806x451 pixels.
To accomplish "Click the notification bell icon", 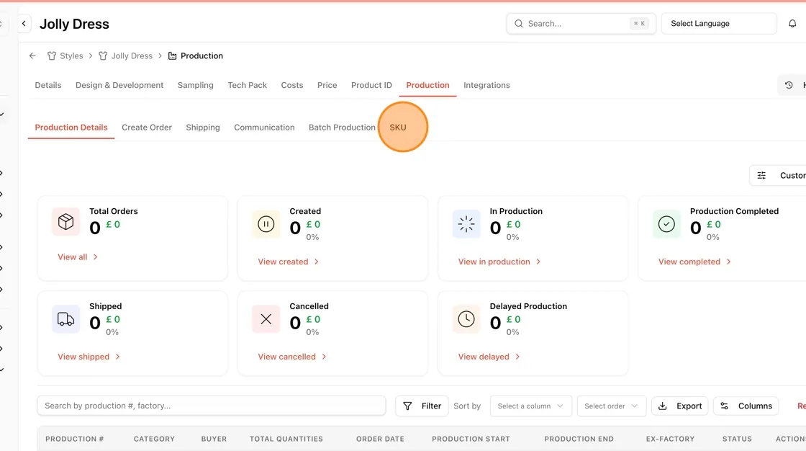I will pos(792,24).
